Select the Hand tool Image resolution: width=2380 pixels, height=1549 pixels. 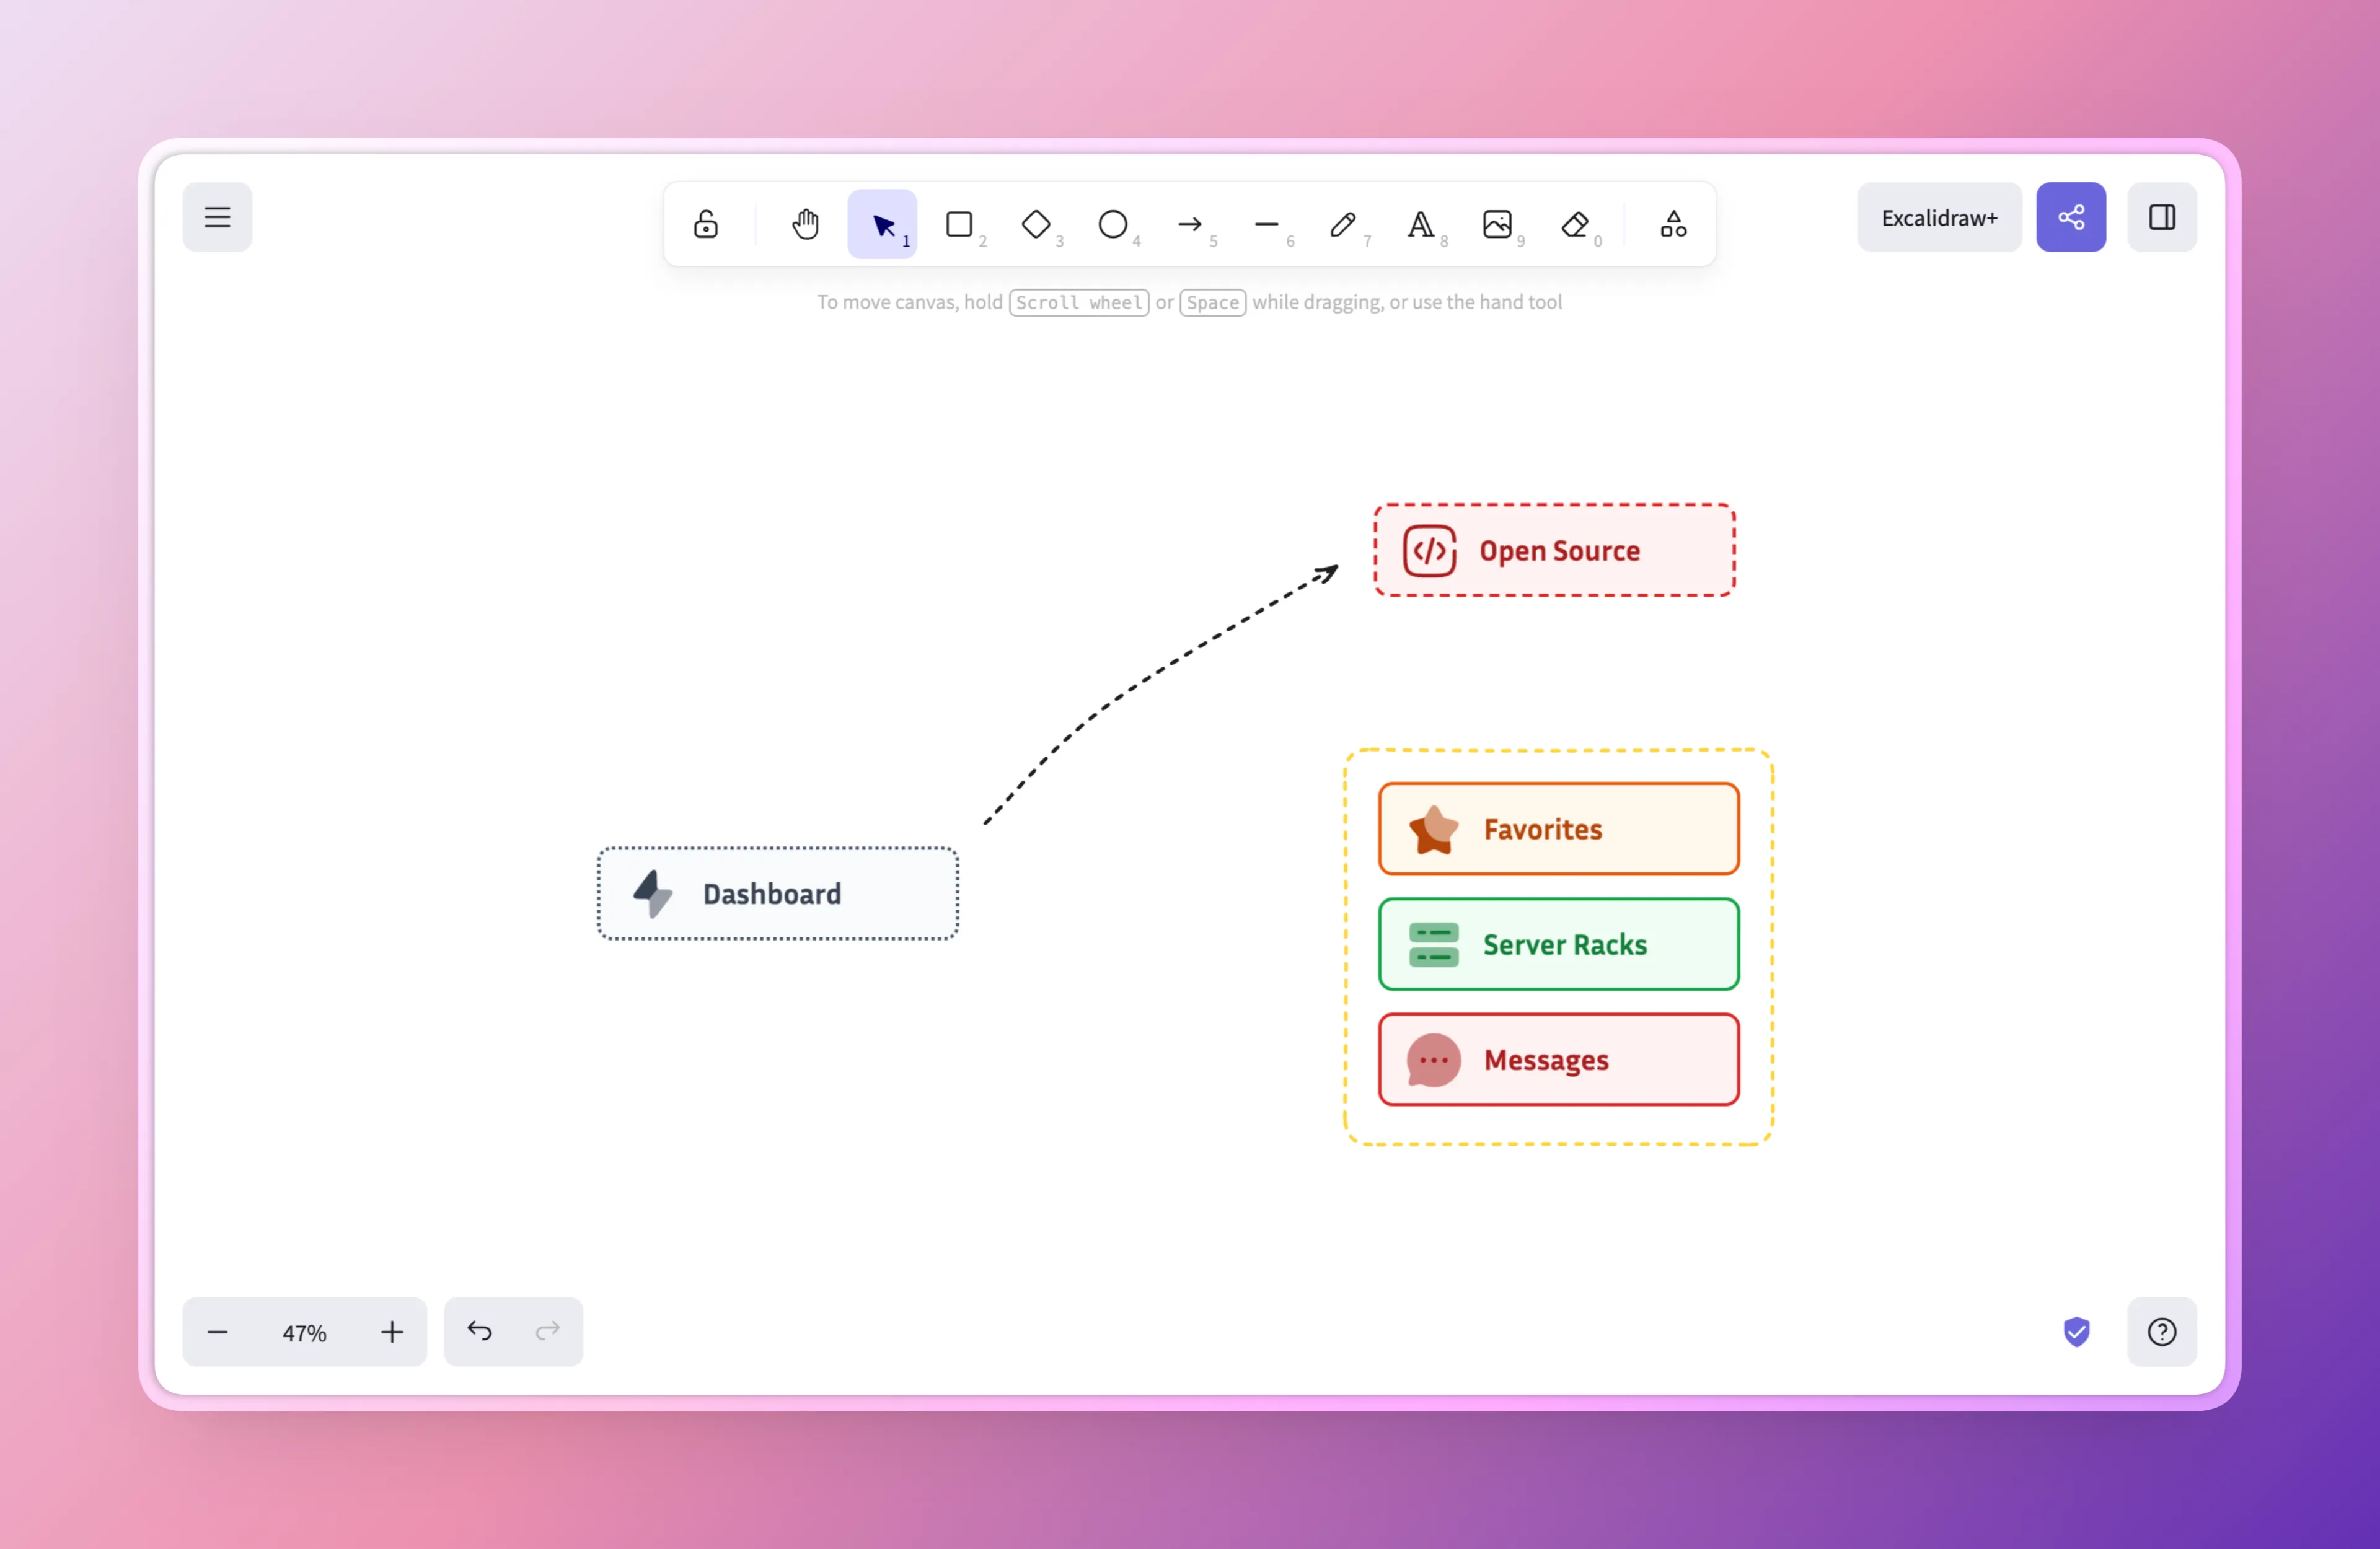tap(805, 224)
